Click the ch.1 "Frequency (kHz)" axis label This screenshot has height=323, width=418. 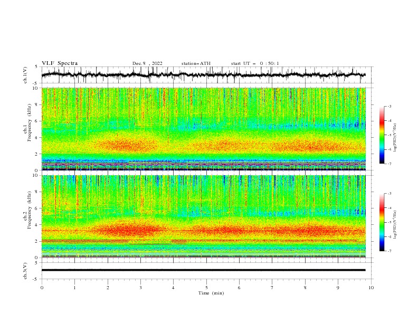pyautogui.click(x=29, y=122)
